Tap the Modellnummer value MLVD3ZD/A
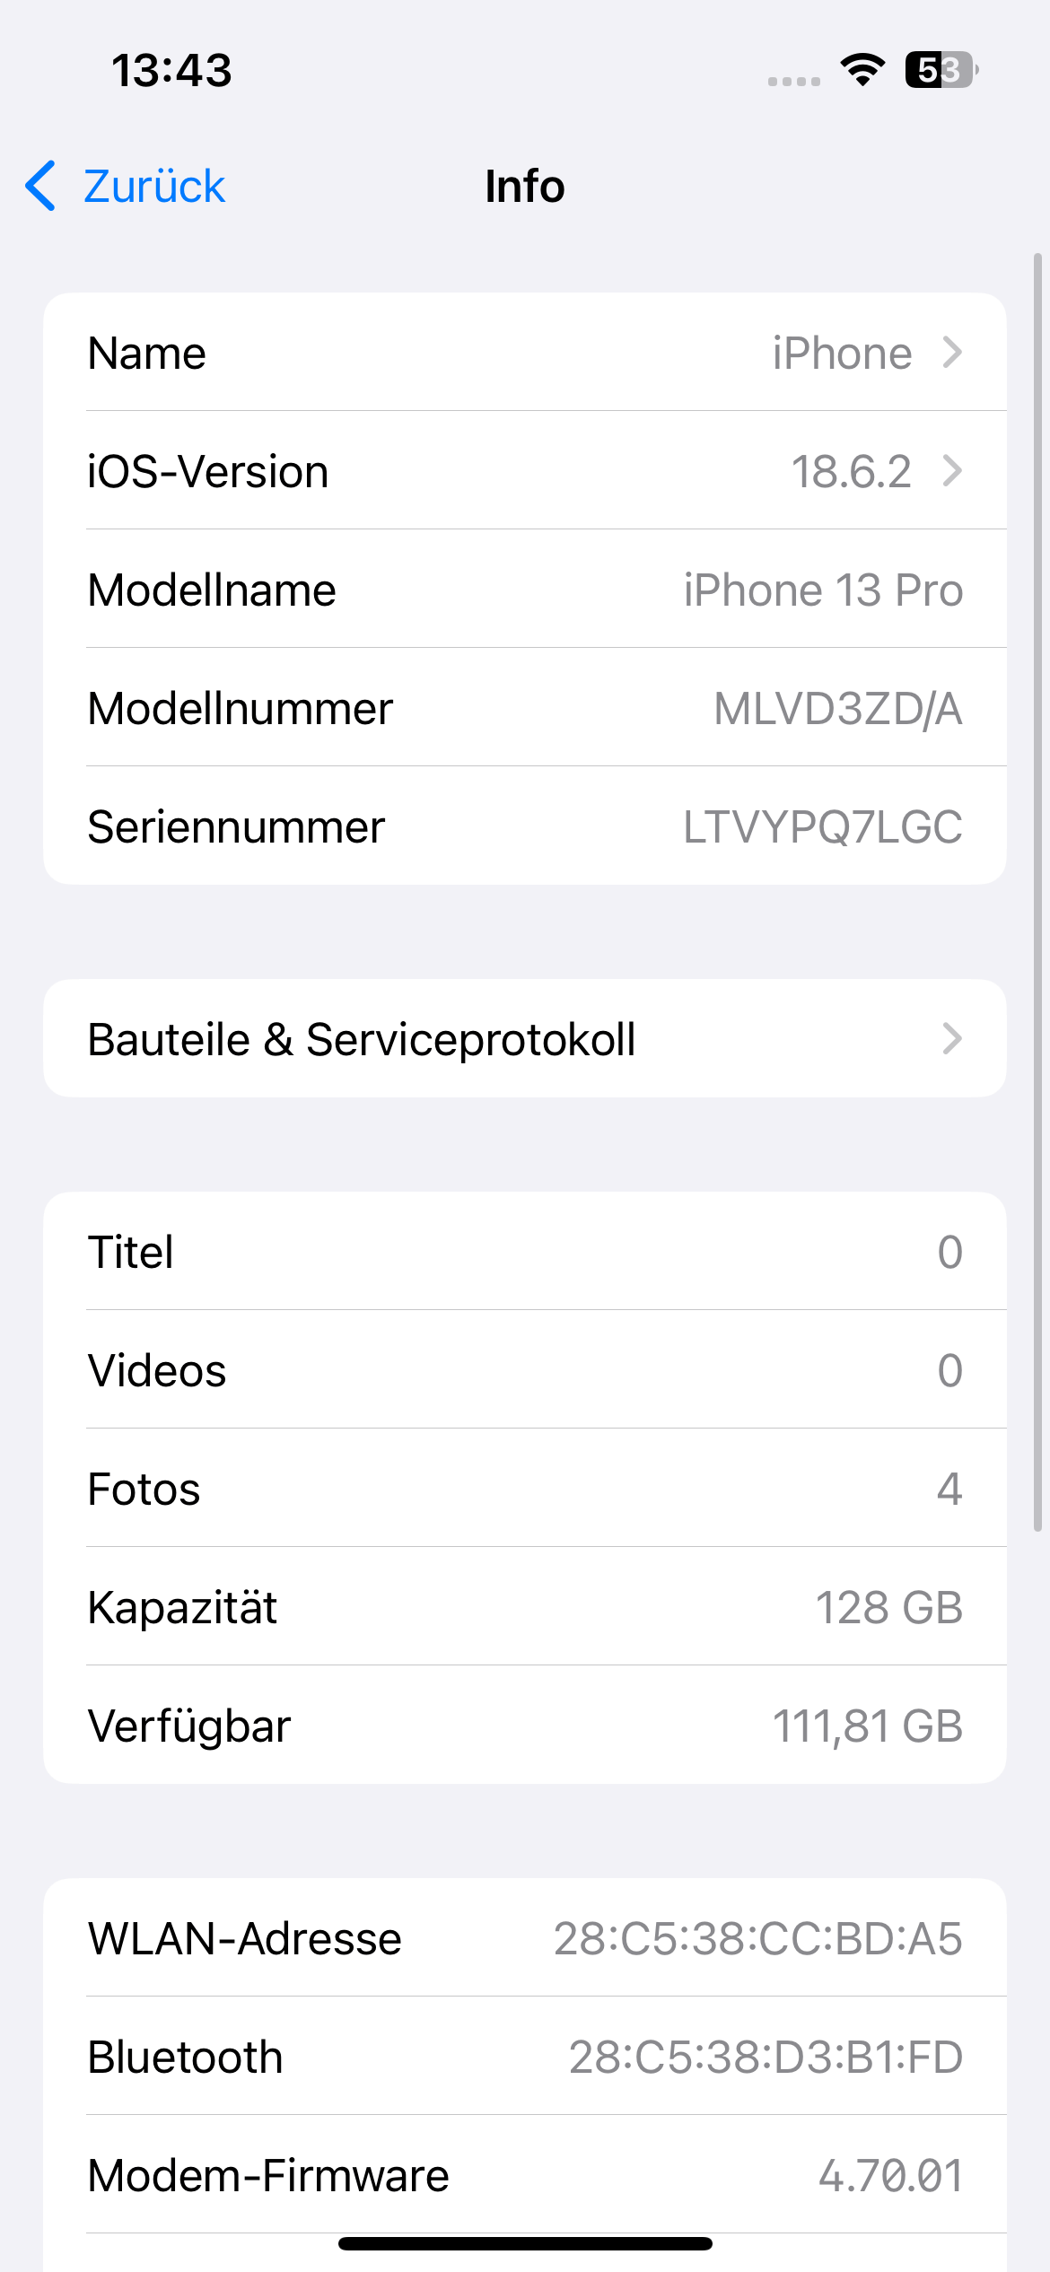This screenshot has width=1050, height=2272. (x=837, y=709)
